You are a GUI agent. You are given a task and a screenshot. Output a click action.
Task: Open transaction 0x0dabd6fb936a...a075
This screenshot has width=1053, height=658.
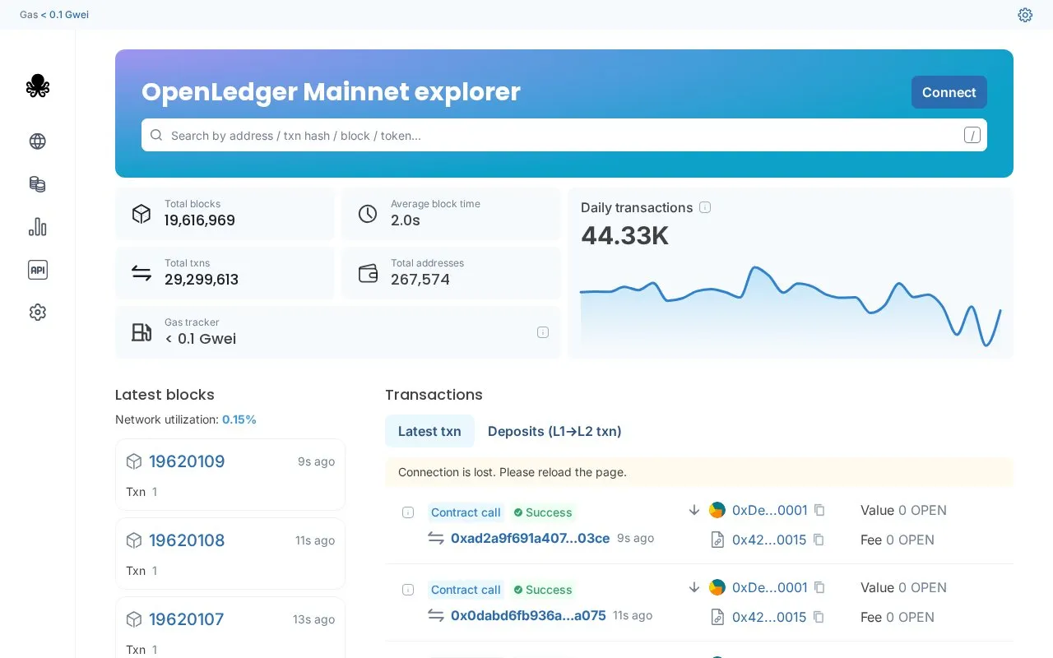pyautogui.click(x=528, y=615)
